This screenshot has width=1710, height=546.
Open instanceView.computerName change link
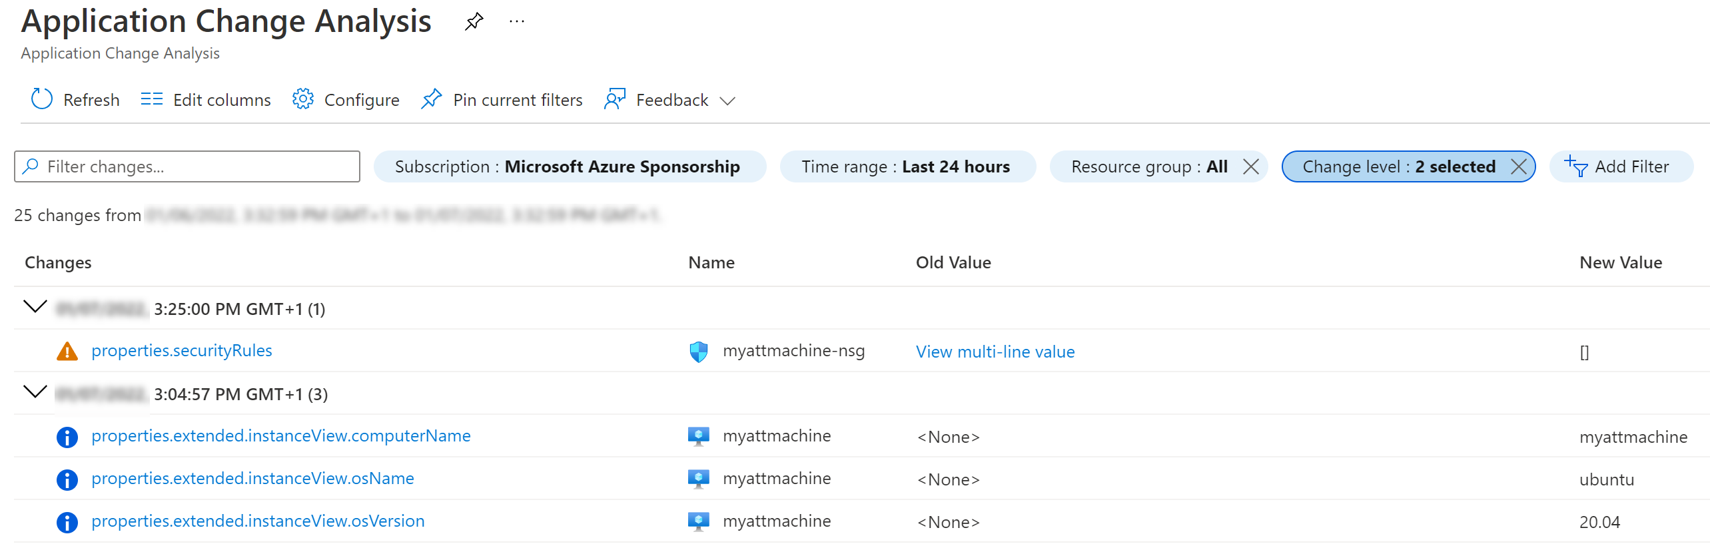tap(281, 436)
